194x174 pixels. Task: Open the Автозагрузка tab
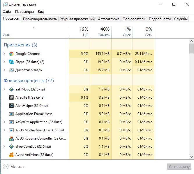109,19
